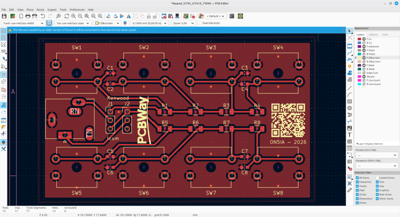This screenshot has height=217, width=400.
Task: Run the Design Rules Checker
Action: tap(193, 16)
